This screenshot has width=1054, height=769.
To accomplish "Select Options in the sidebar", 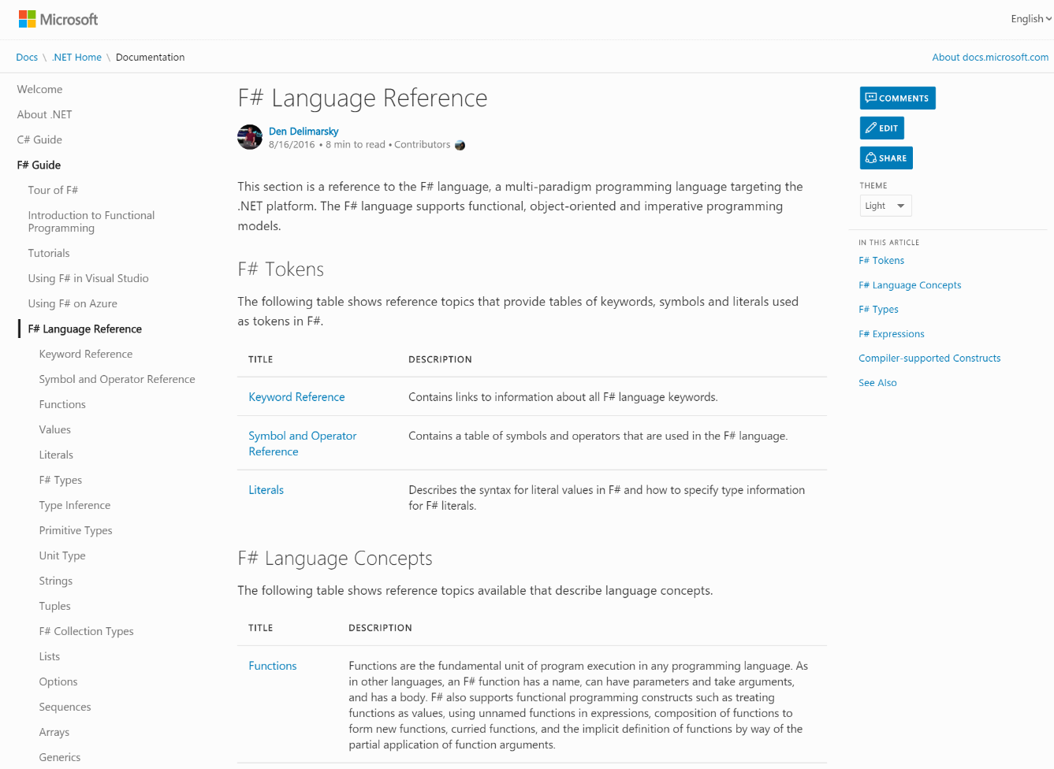I will pos(58,682).
